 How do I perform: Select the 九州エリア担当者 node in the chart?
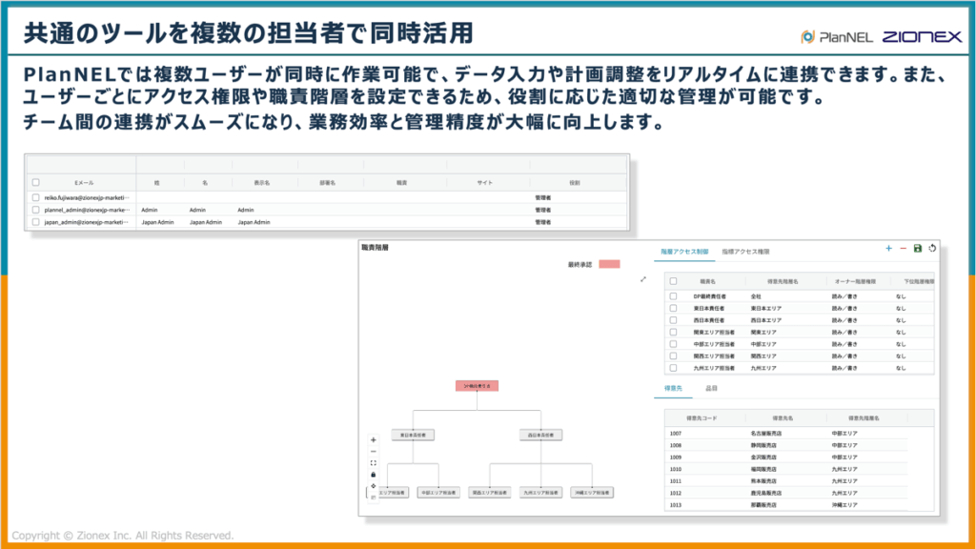(x=541, y=493)
